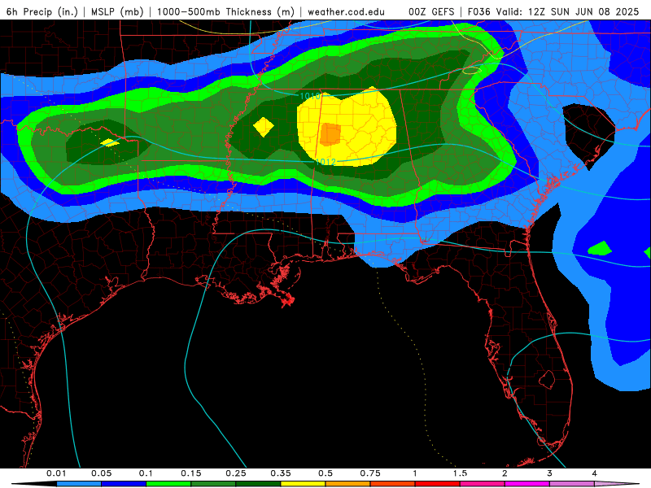Screen dimensions: 651x488
Task: Click the green precipitation patch over the Atlantic
Action: 600,248
